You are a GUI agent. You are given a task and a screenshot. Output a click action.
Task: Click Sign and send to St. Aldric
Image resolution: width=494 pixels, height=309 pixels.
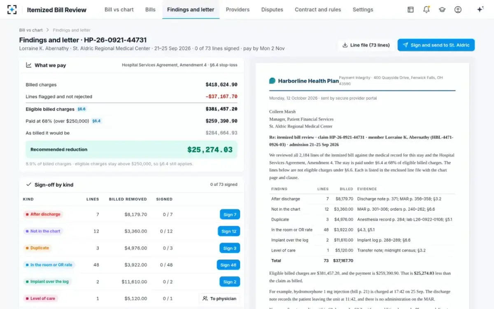pos(436,45)
